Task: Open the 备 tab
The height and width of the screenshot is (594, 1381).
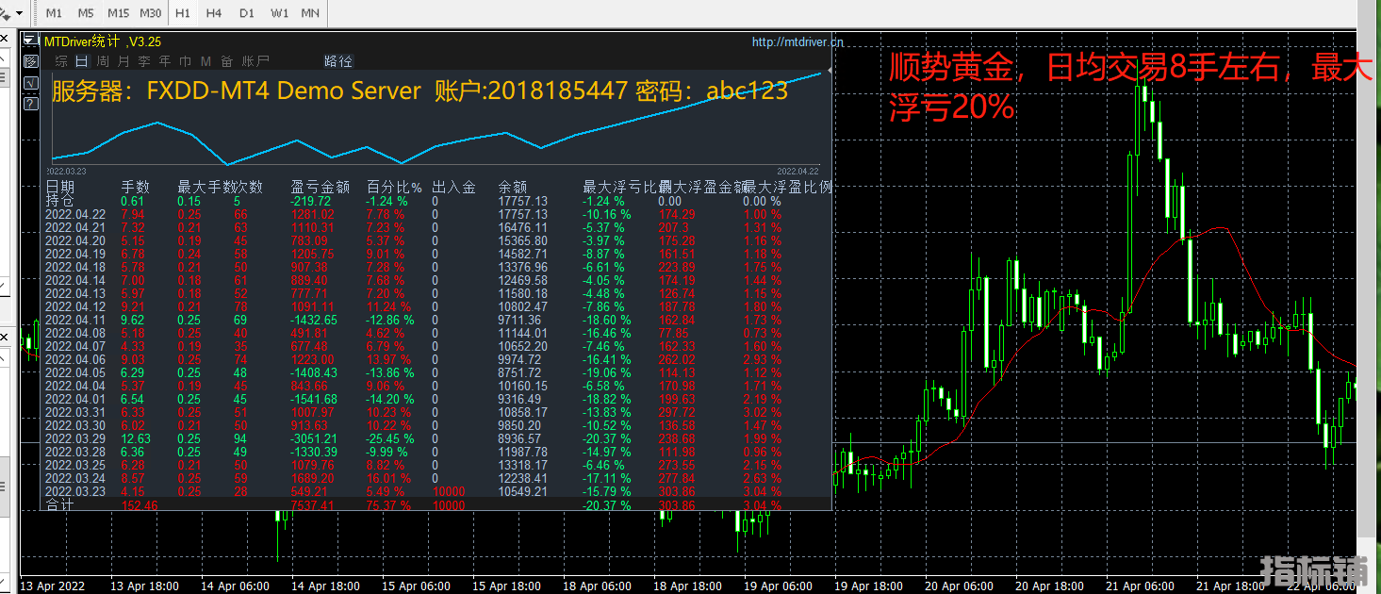Action: 226,61
